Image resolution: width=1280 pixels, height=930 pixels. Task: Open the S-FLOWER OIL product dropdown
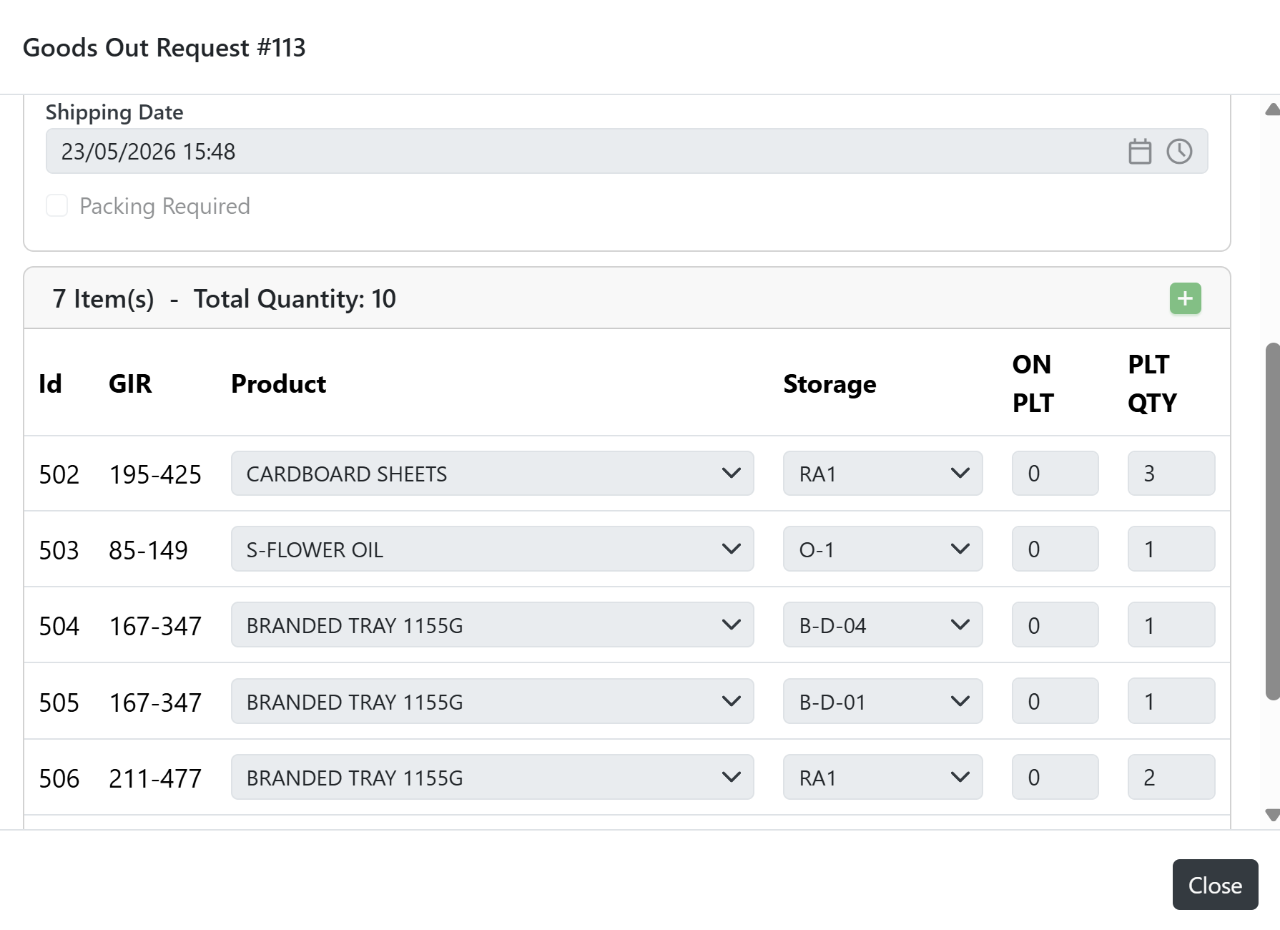(492, 549)
